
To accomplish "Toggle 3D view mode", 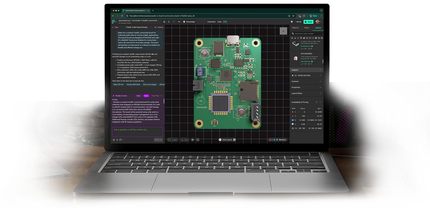I will pyautogui.click(x=193, y=140).
